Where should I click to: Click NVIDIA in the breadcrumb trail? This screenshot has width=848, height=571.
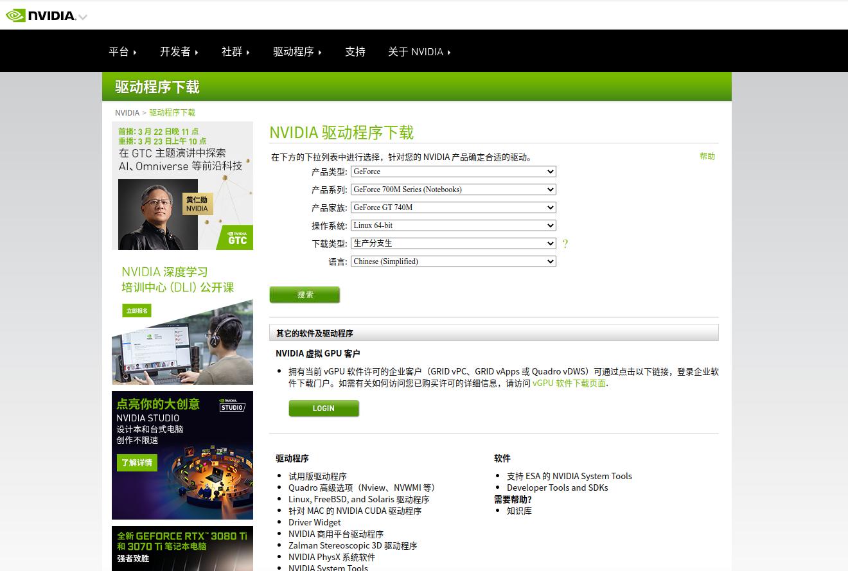(x=127, y=112)
